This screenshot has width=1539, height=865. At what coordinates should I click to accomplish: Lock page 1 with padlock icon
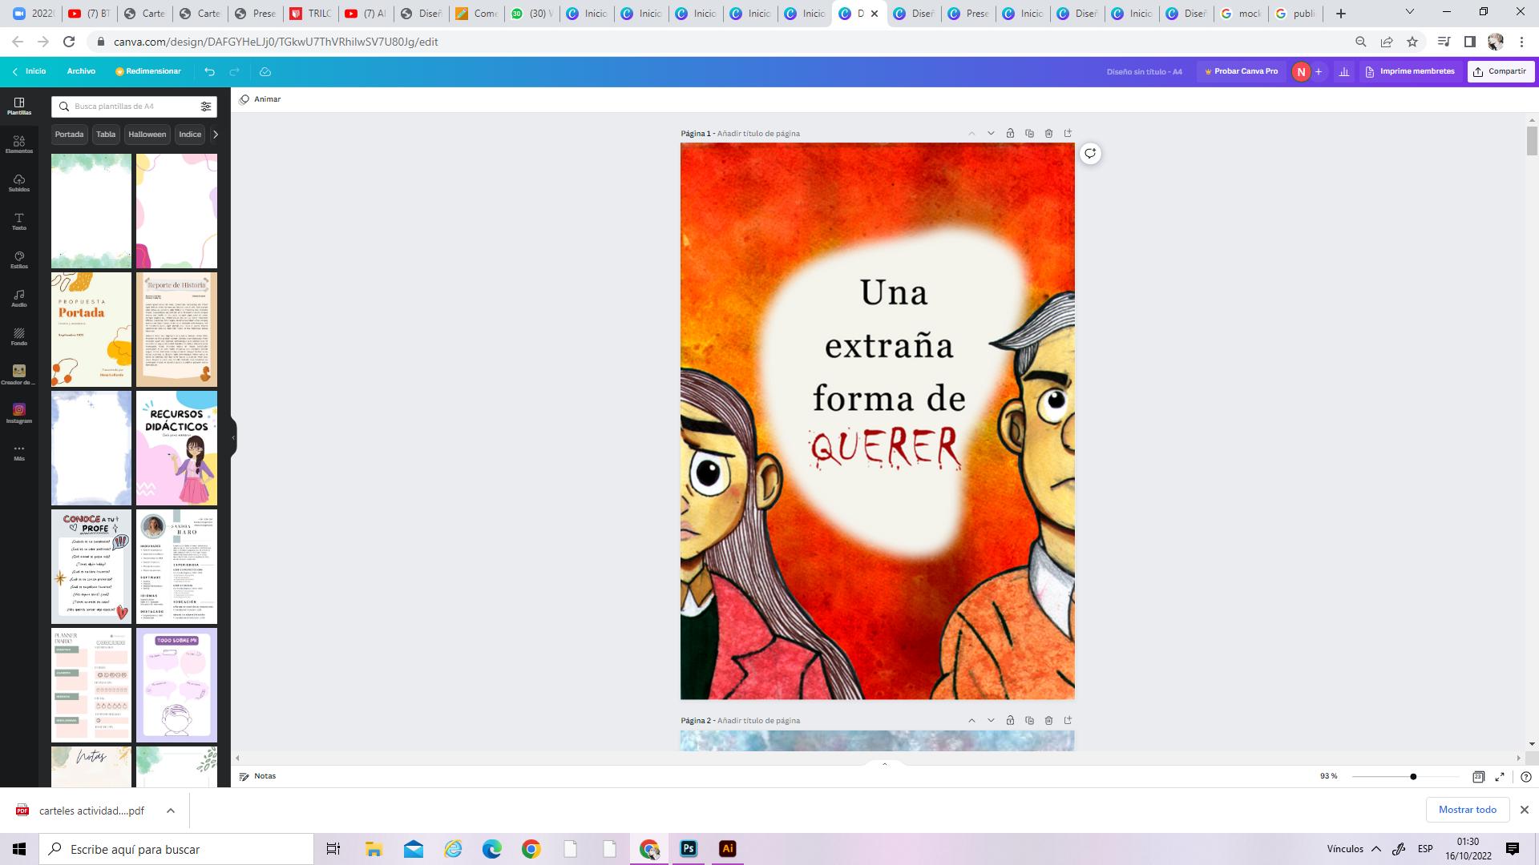pyautogui.click(x=1010, y=133)
